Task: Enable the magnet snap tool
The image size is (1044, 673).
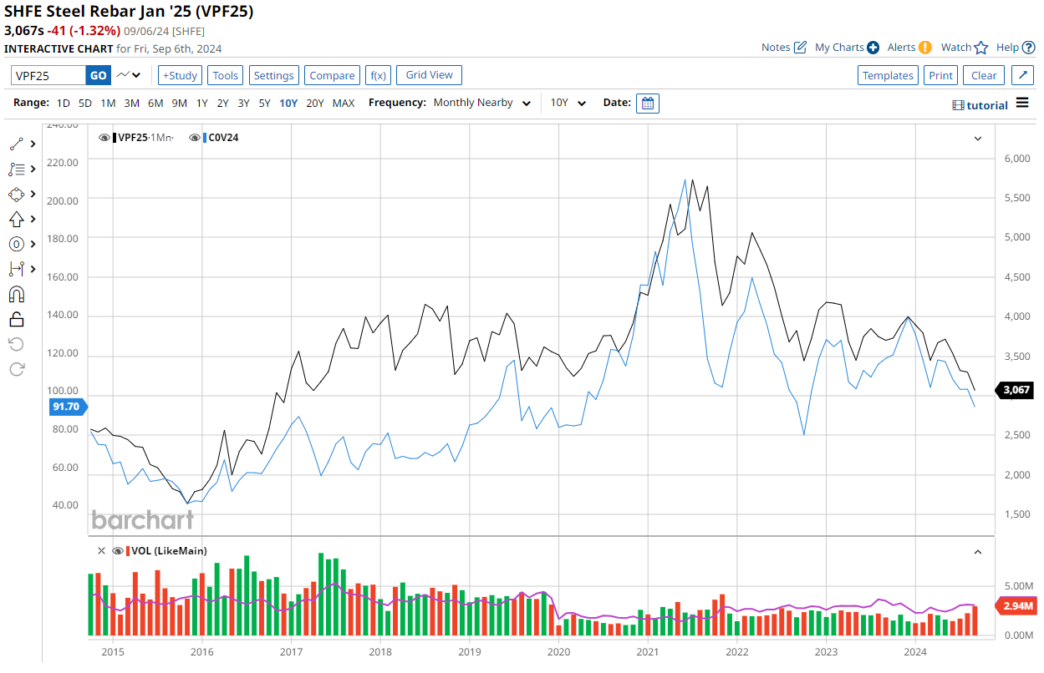Action: (17, 294)
